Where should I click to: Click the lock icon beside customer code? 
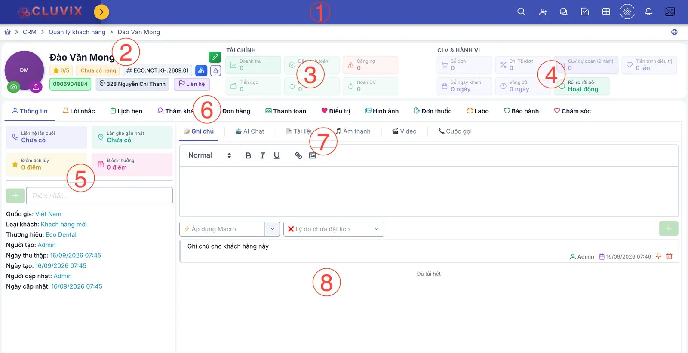[215, 70]
